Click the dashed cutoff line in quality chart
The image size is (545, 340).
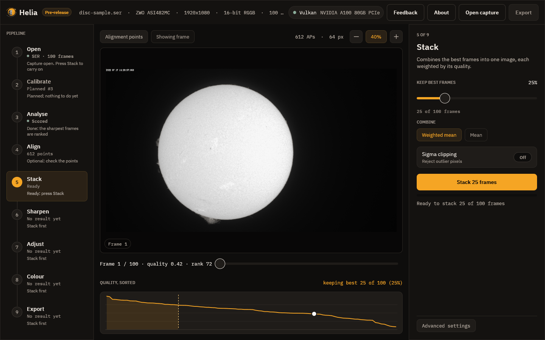178,312
